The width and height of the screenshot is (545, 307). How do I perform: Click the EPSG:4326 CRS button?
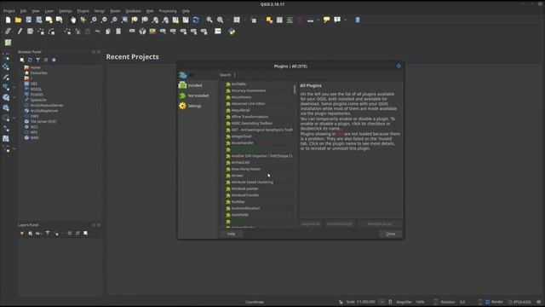[519, 302]
